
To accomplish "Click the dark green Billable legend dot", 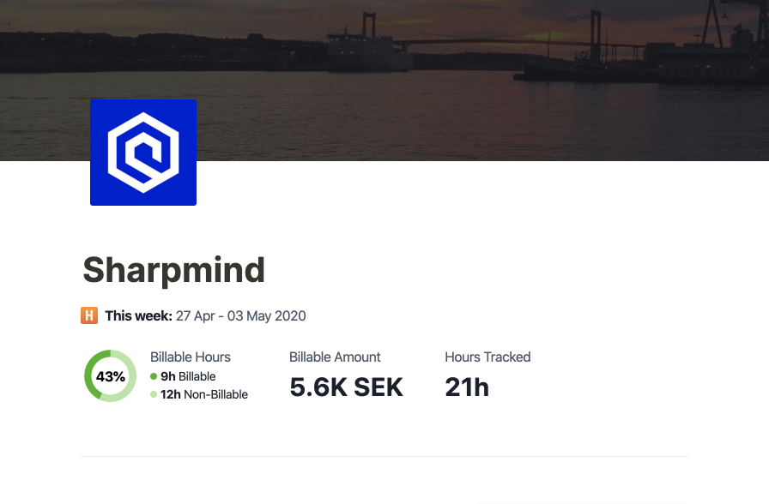I will [x=154, y=376].
